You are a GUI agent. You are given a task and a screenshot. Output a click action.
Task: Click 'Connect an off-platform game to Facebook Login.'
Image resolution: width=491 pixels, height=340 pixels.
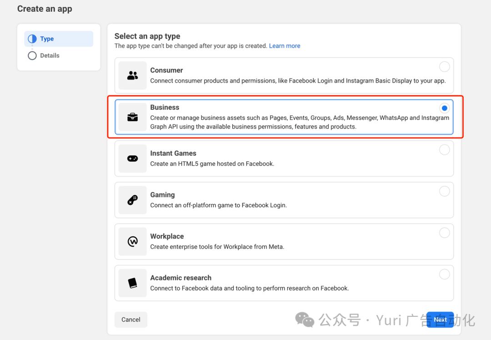219,205
